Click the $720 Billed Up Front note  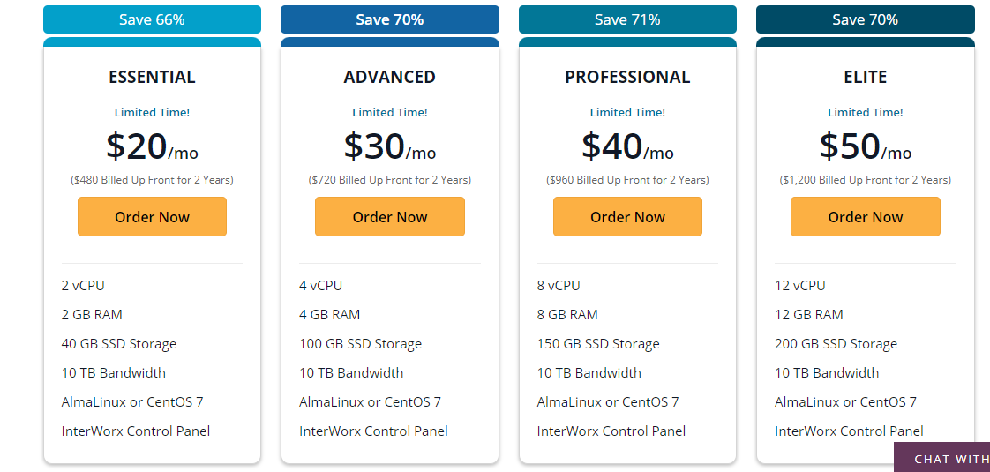tap(390, 180)
